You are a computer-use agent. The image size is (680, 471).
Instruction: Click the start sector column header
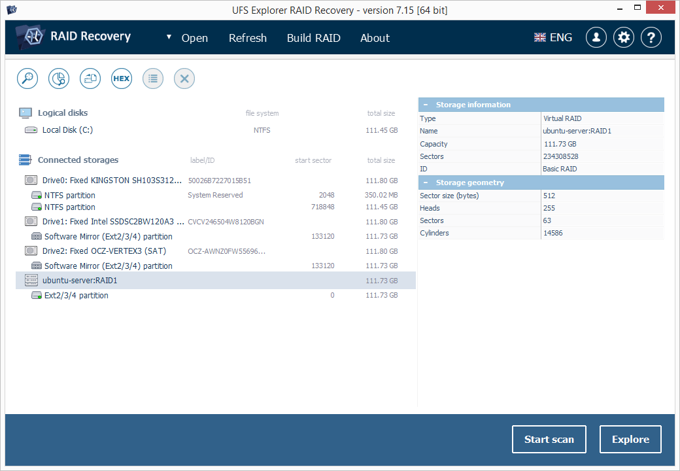(313, 160)
